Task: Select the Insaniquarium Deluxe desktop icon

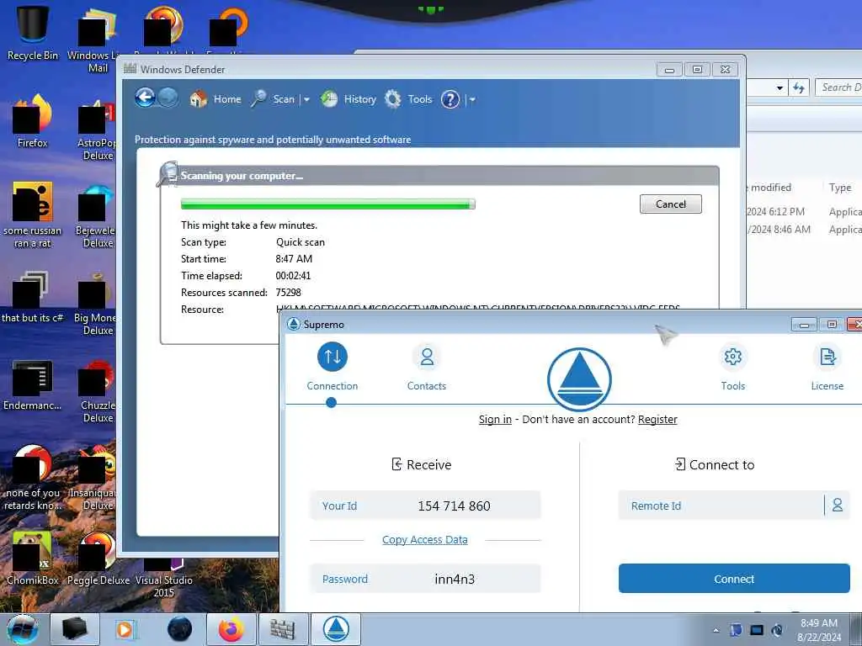Action: [x=93, y=479]
